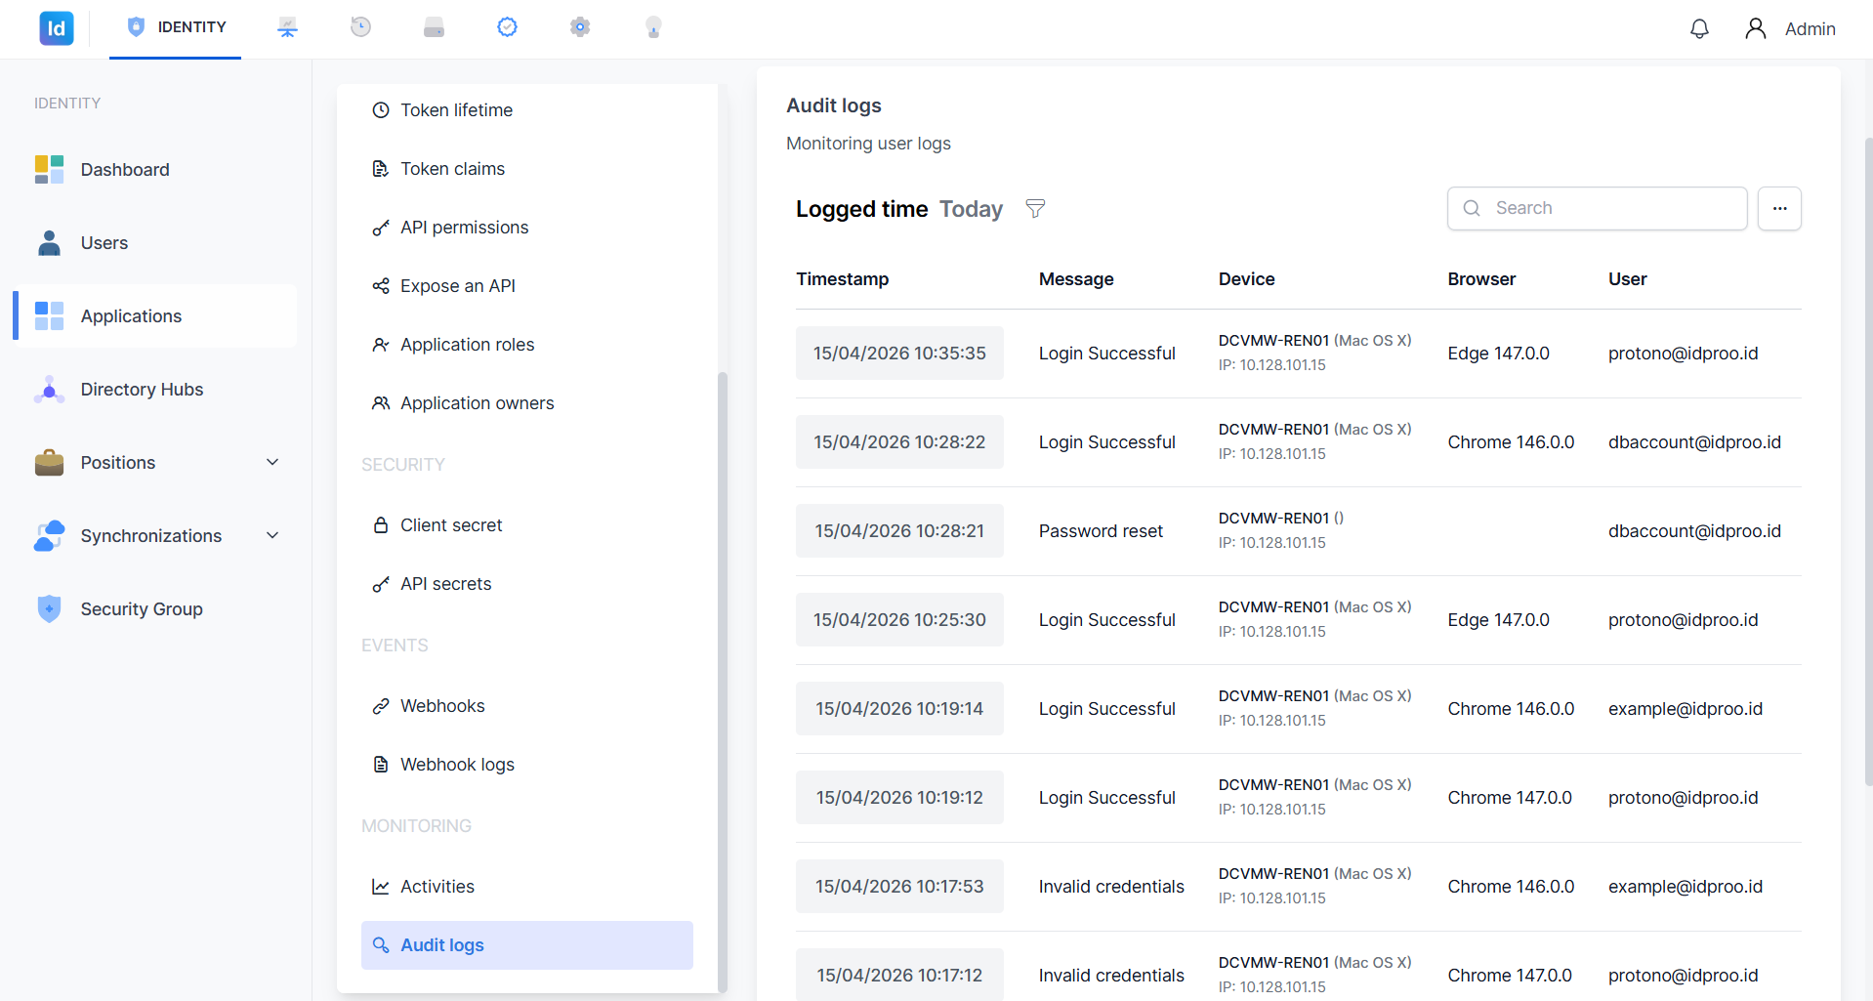Sort by Timestamp column header
This screenshot has height=1001, width=1873.
pyautogui.click(x=842, y=279)
